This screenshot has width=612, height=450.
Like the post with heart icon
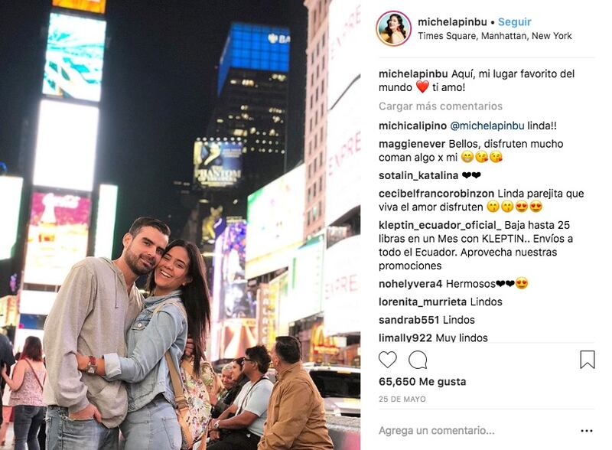[x=387, y=360]
